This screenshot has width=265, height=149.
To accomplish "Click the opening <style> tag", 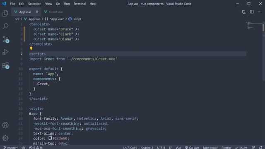I will 36,108.
